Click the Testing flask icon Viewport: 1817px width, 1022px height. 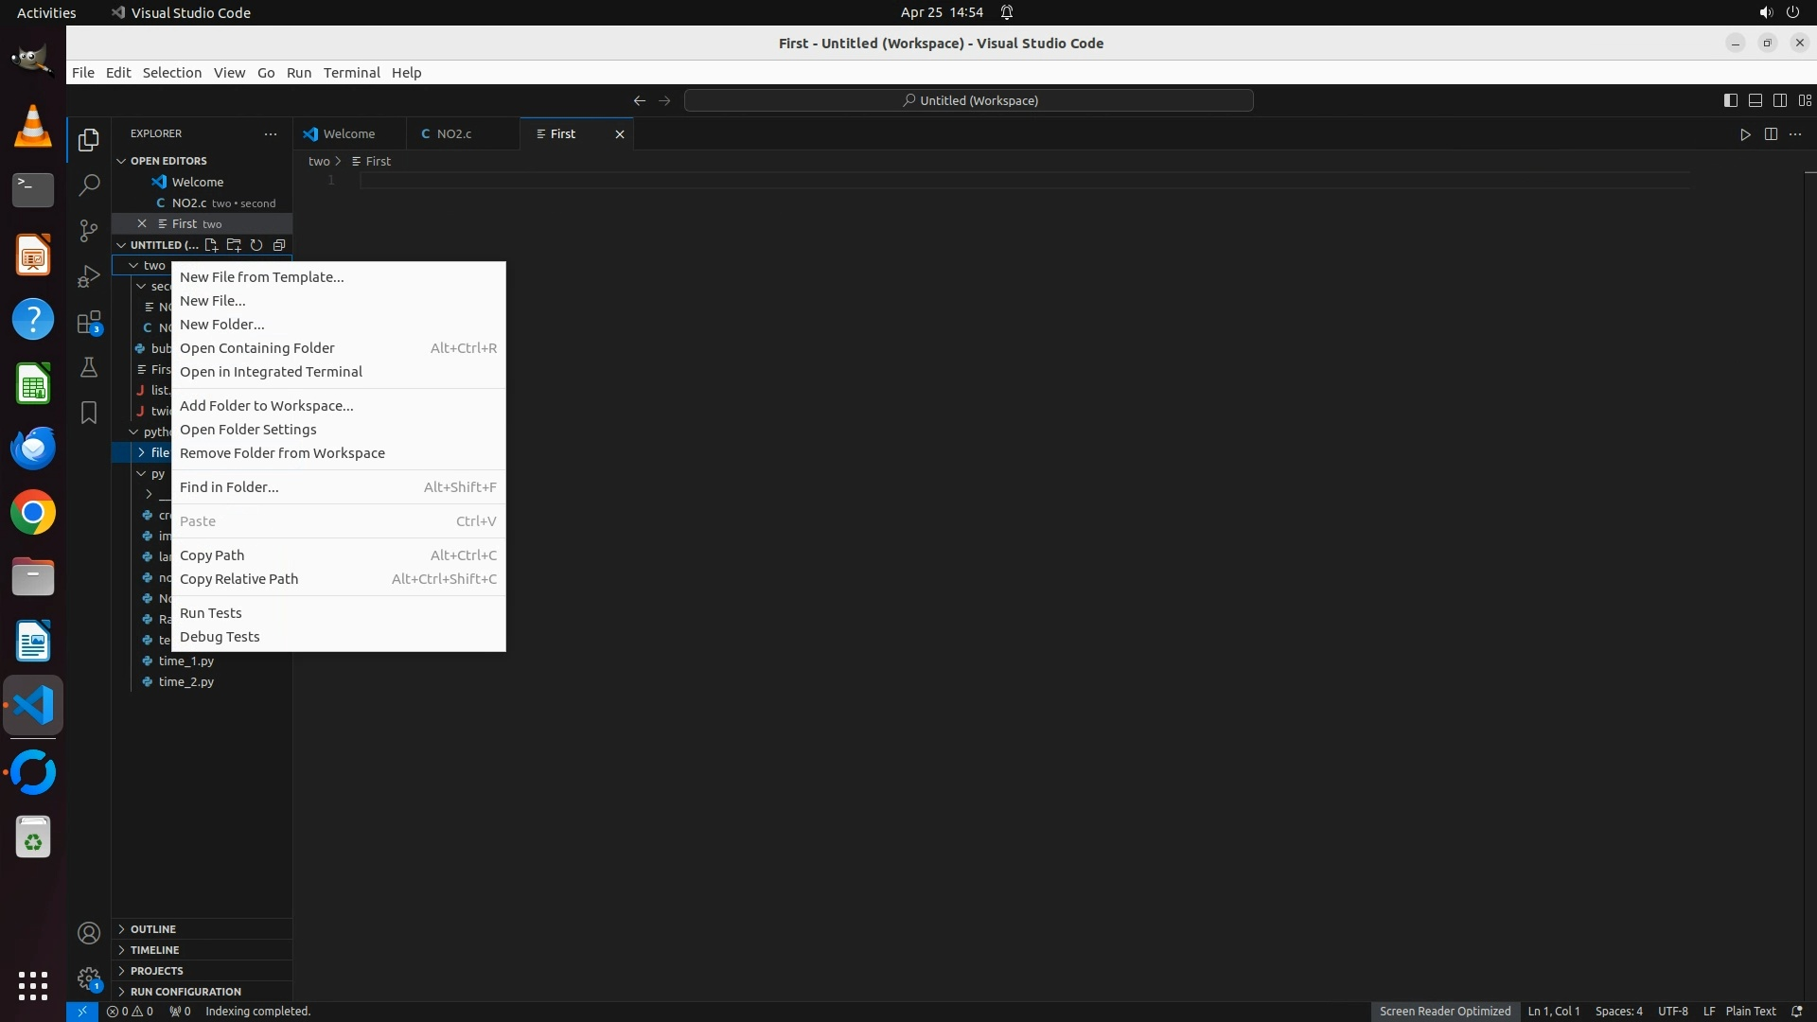(x=89, y=367)
